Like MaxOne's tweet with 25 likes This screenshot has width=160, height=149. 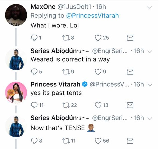(x=98, y=38)
